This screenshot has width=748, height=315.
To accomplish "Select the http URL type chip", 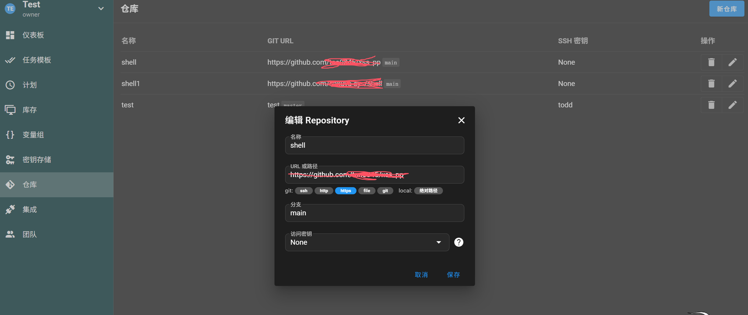I will (324, 191).
